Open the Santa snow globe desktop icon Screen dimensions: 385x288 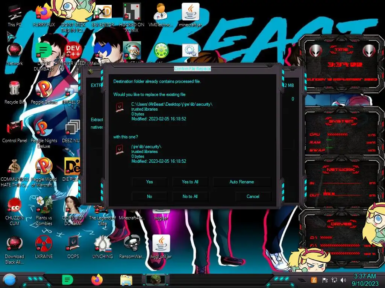pos(132,51)
